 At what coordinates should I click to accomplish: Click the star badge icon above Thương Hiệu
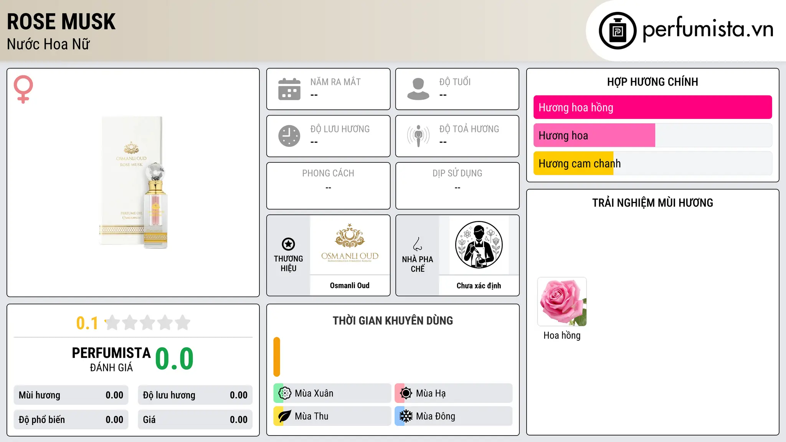click(x=288, y=244)
